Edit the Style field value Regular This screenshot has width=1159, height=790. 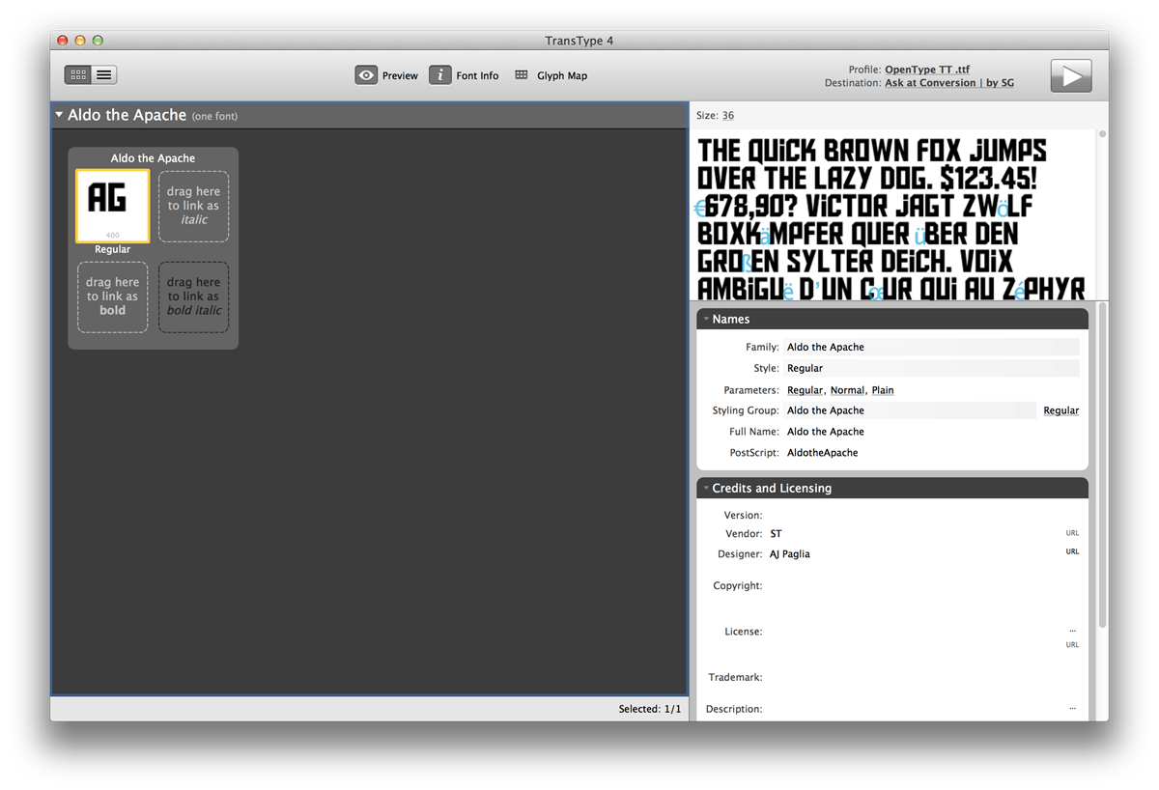(x=931, y=368)
